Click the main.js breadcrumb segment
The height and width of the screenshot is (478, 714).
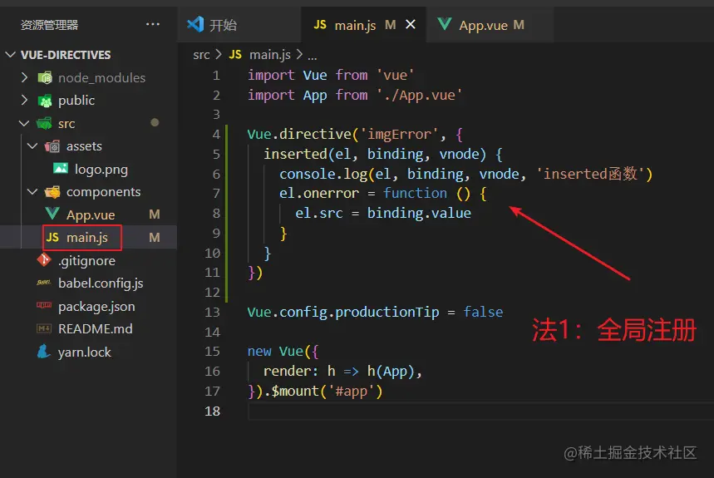[x=269, y=55]
